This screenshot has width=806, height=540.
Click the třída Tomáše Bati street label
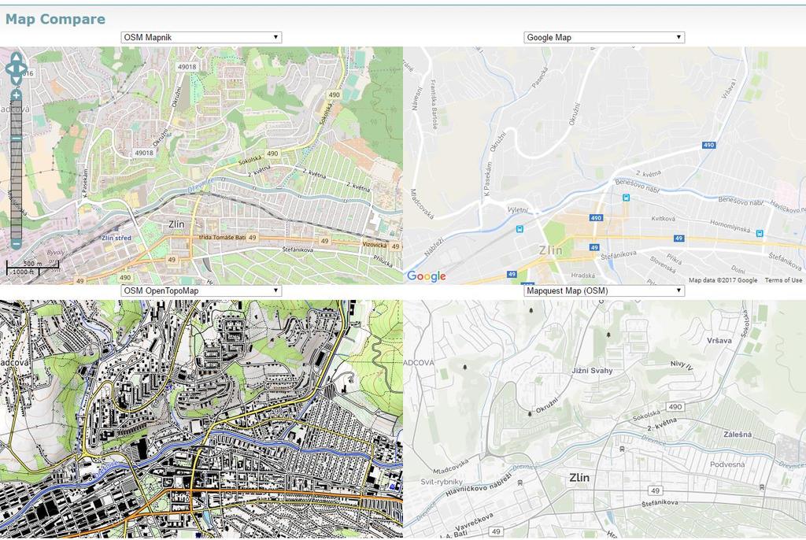222,238
